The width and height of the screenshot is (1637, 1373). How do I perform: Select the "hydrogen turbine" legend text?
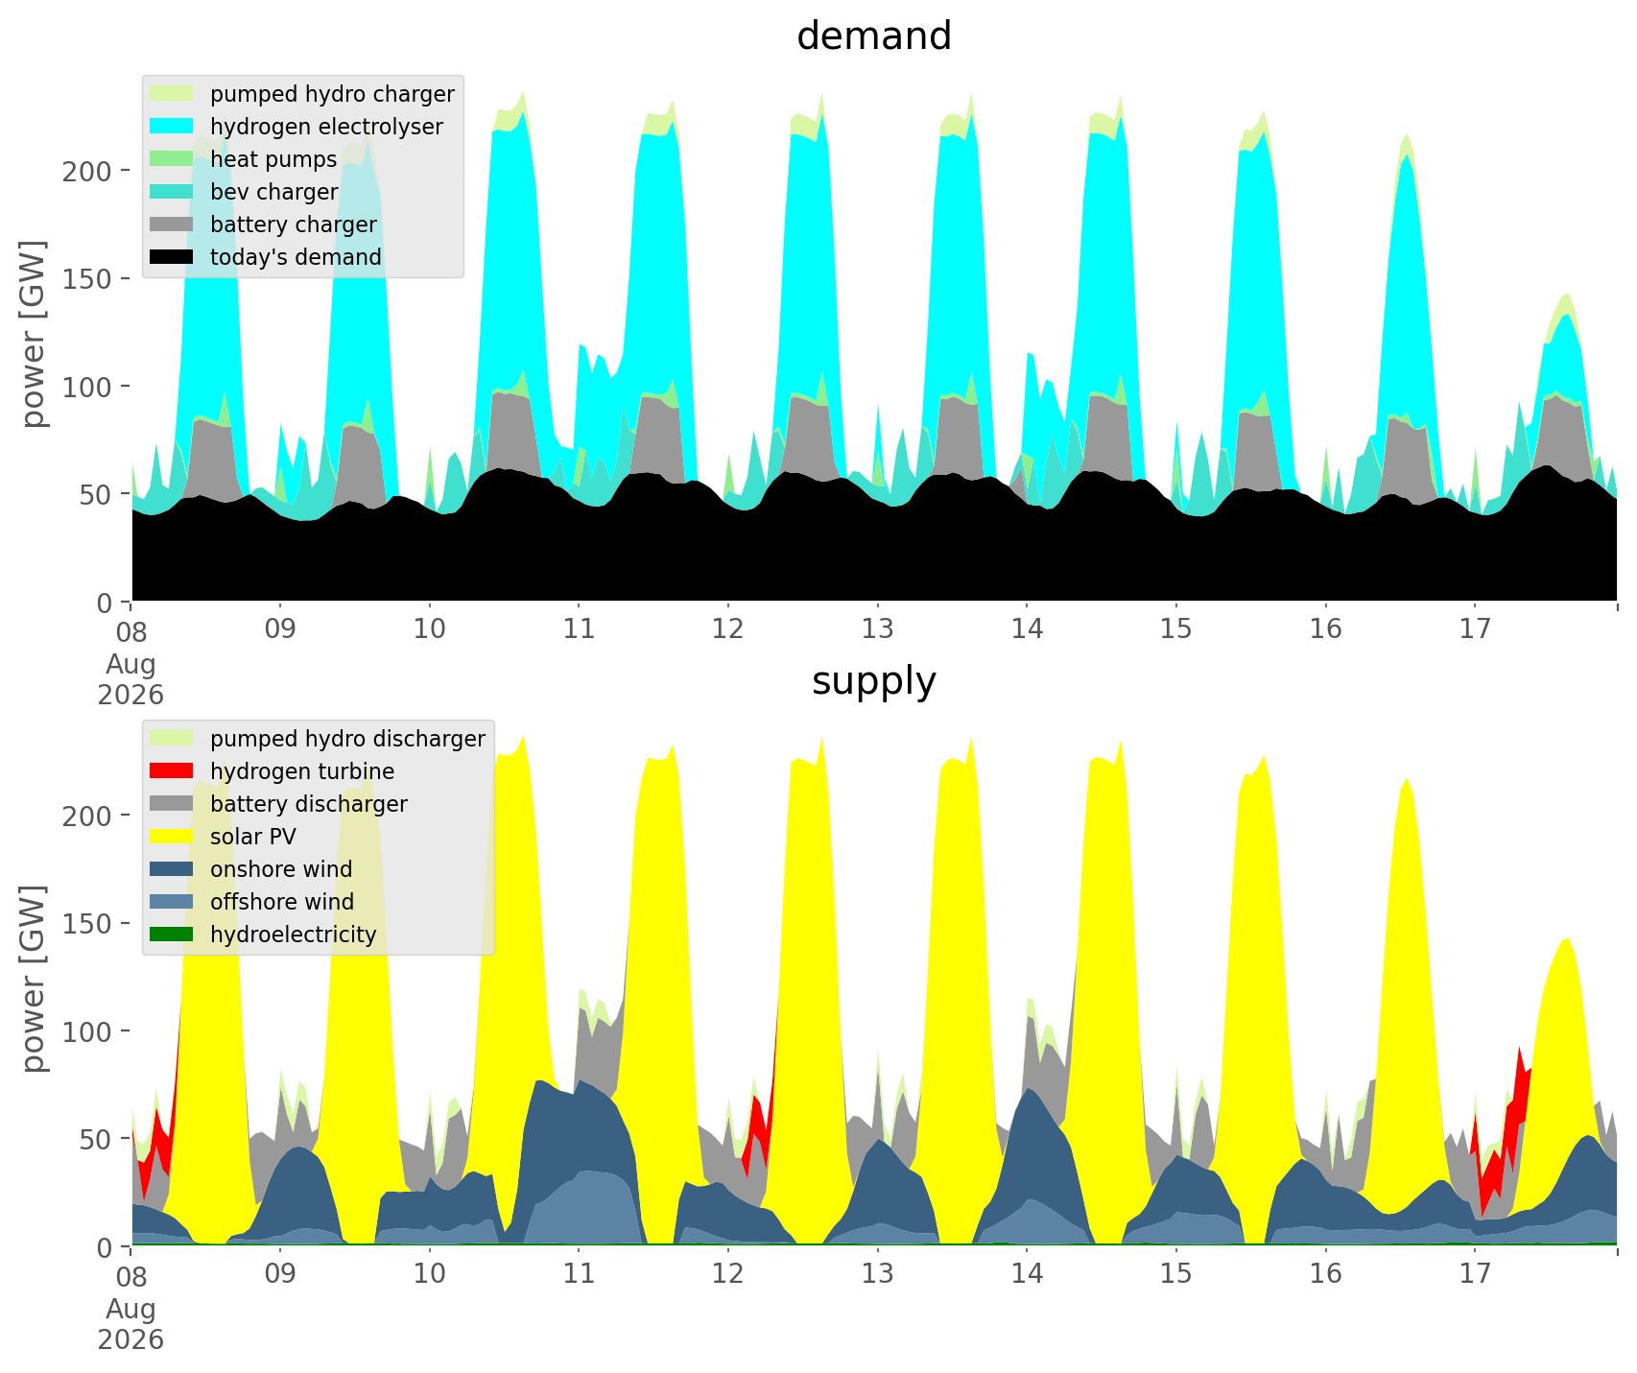tap(302, 772)
